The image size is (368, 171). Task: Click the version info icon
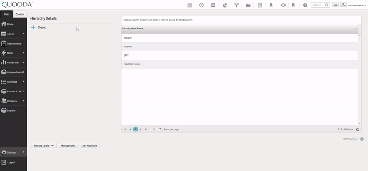coord(362,139)
